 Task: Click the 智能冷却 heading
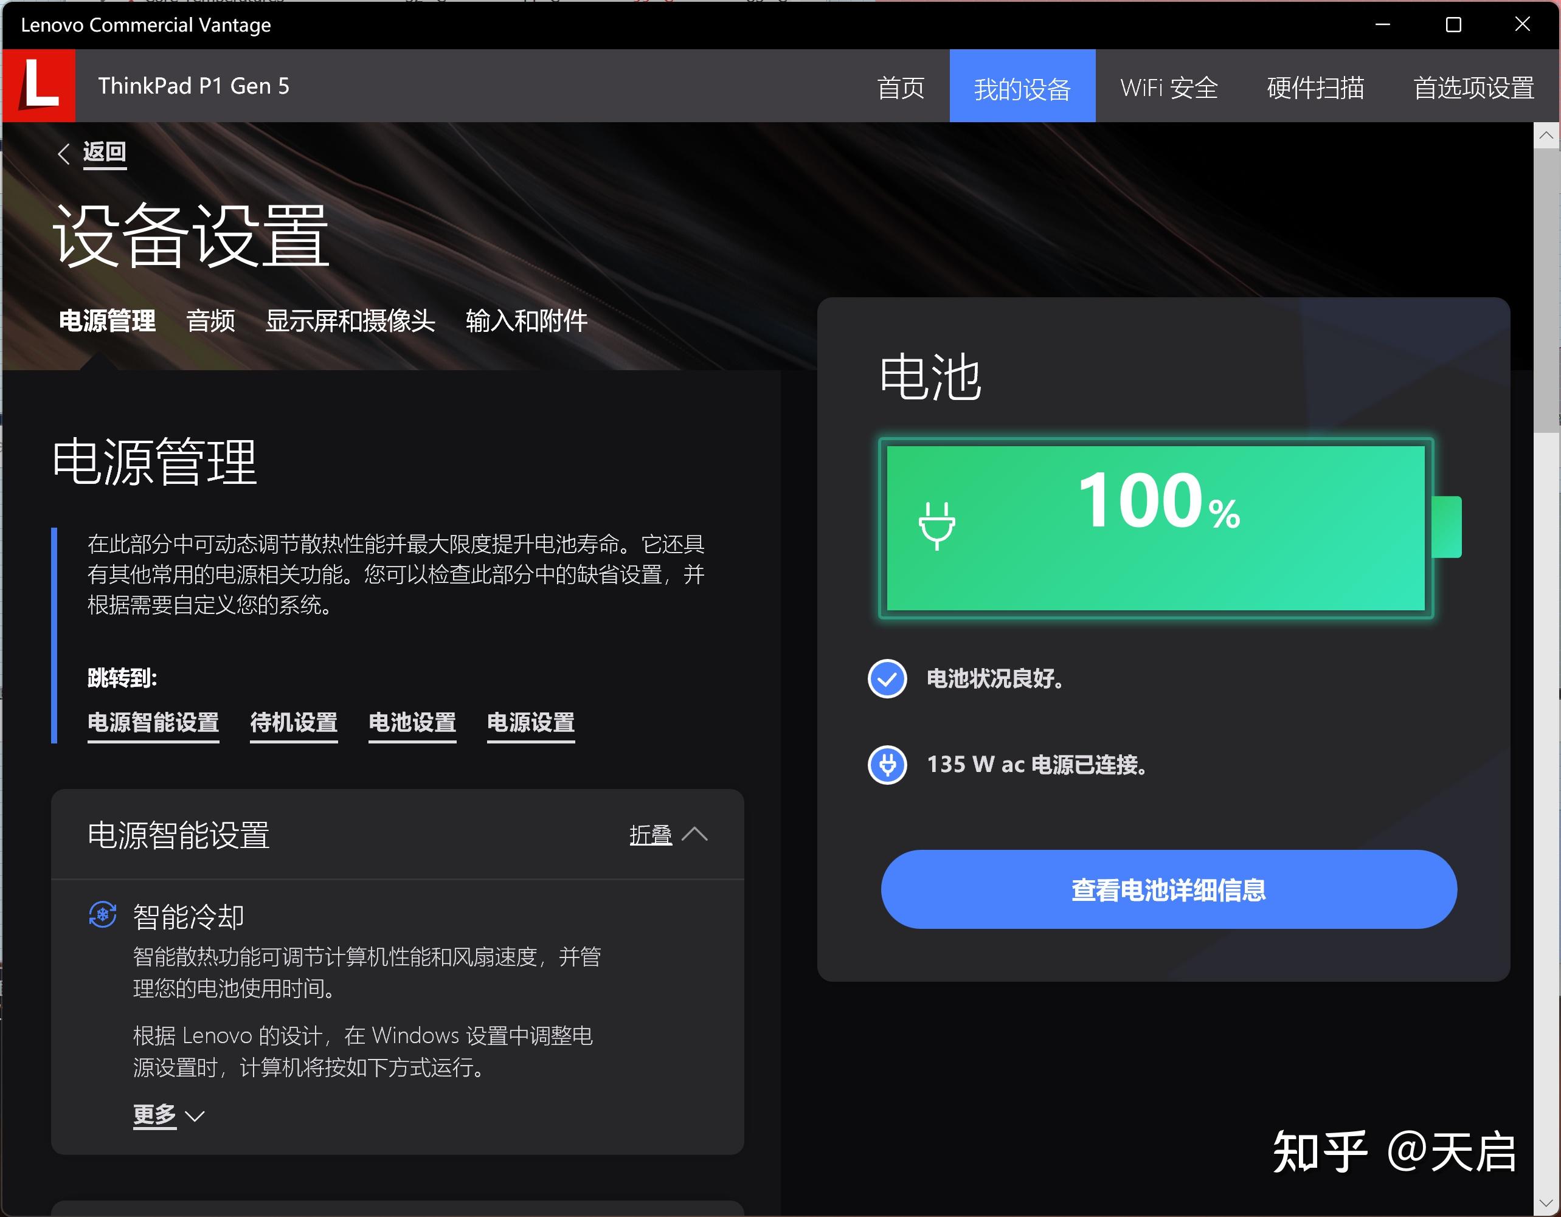189,917
